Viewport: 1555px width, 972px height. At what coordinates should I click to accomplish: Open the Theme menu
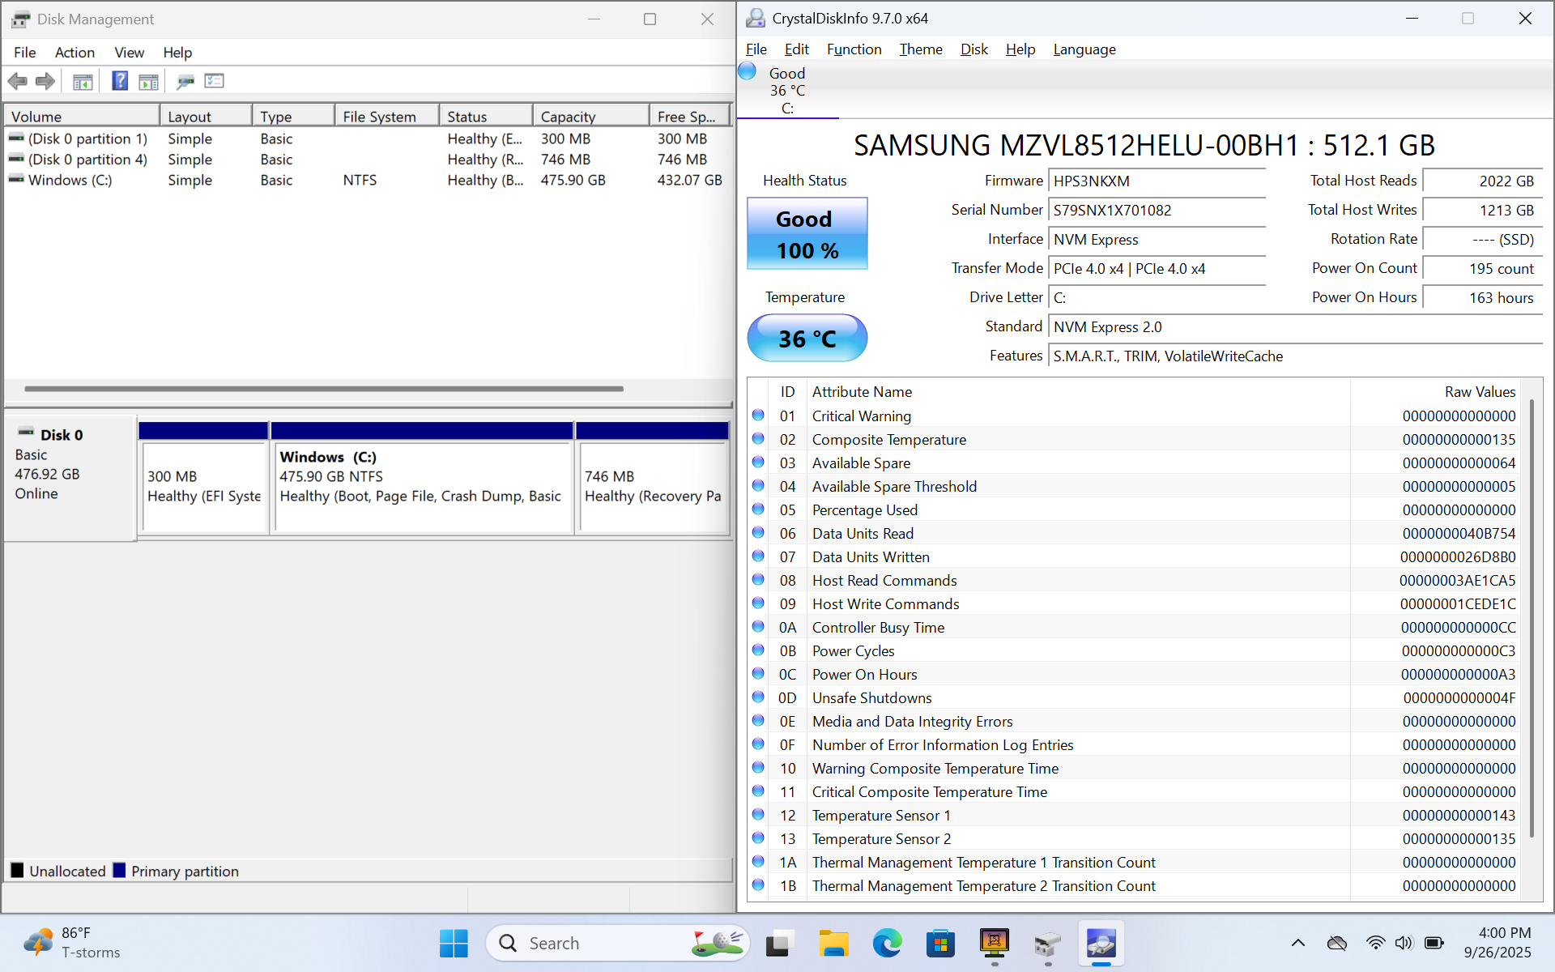pyautogui.click(x=921, y=49)
